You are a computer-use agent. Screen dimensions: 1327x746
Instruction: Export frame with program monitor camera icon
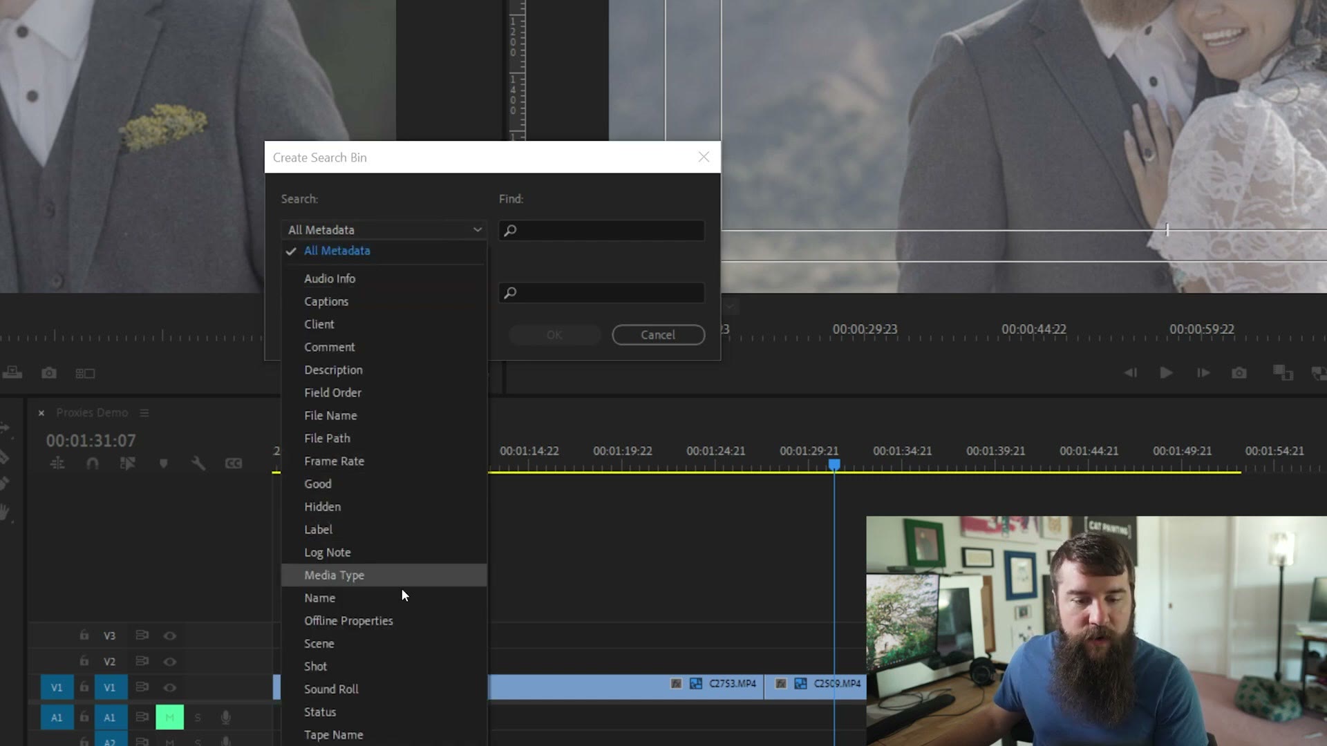tap(1239, 373)
